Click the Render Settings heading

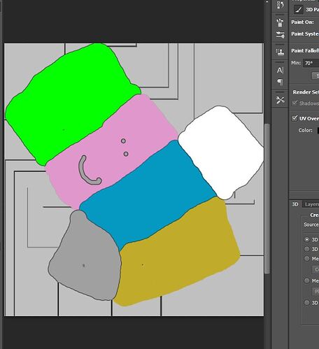pyautogui.click(x=306, y=92)
